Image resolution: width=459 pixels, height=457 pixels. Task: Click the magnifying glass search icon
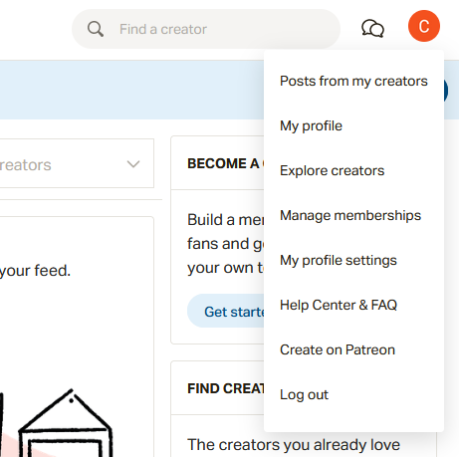pyautogui.click(x=96, y=29)
